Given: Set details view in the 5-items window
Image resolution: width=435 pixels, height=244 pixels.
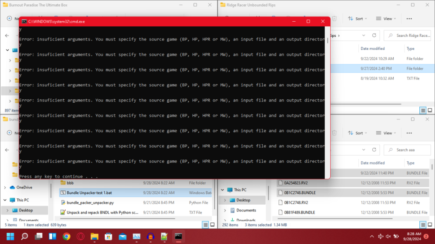Looking at the screenshot, I should point(205,224).
